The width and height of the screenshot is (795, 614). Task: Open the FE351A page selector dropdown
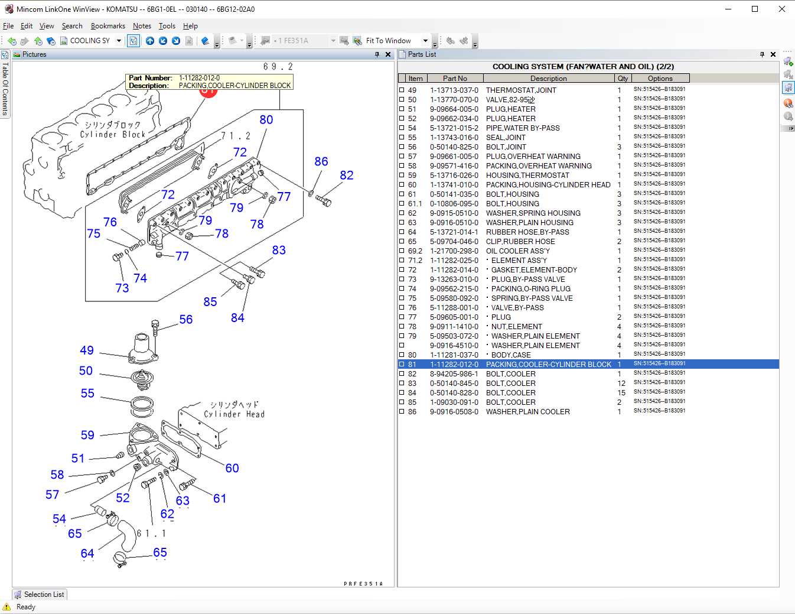[333, 40]
